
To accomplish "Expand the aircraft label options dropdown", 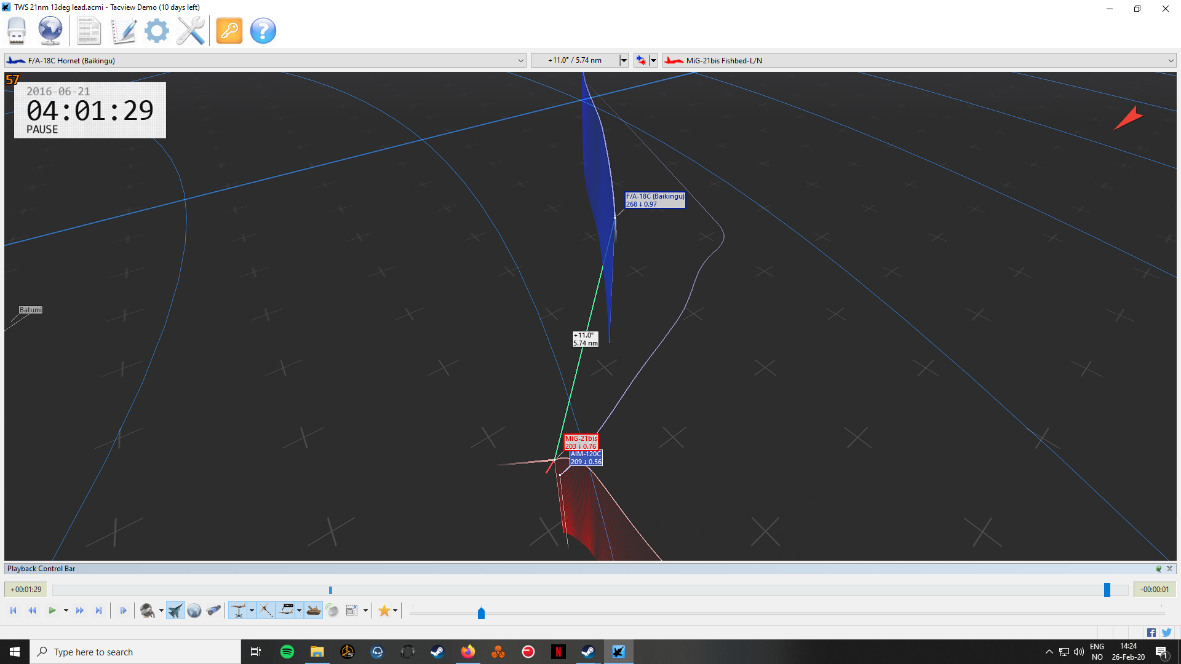I will (300, 611).
